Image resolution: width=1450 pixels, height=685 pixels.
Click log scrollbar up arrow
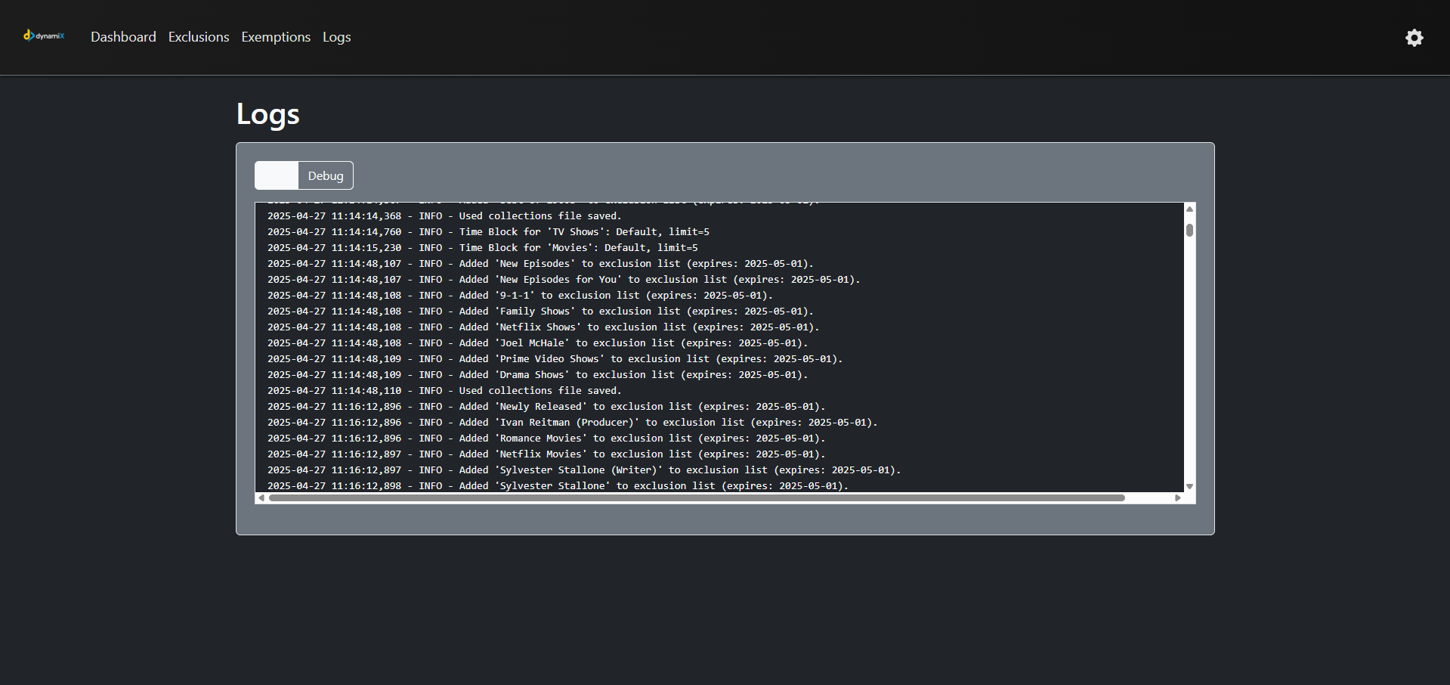pyautogui.click(x=1189, y=209)
